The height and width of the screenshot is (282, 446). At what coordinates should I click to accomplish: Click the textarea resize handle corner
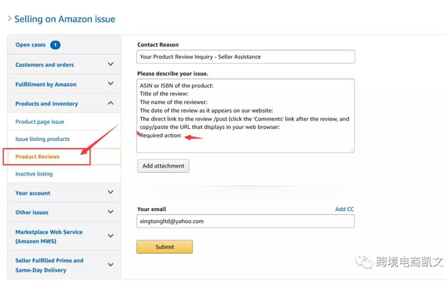[352, 150]
